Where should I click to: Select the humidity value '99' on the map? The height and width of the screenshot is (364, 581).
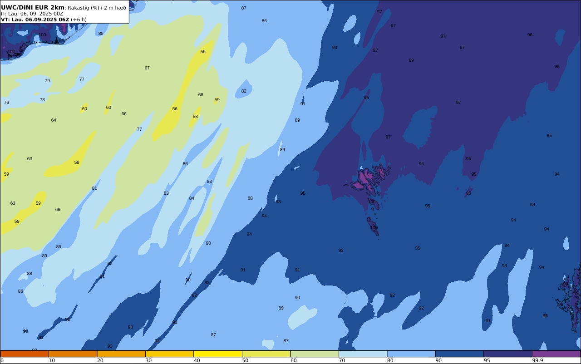pyautogui.click(x=411, y=60)
